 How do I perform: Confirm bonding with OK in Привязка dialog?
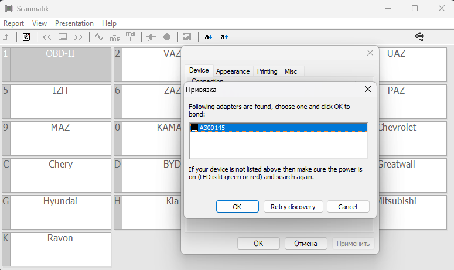pyautogui.click(x=237, y=207)
